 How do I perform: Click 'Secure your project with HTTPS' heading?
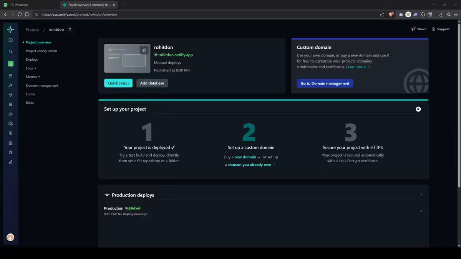353,147
